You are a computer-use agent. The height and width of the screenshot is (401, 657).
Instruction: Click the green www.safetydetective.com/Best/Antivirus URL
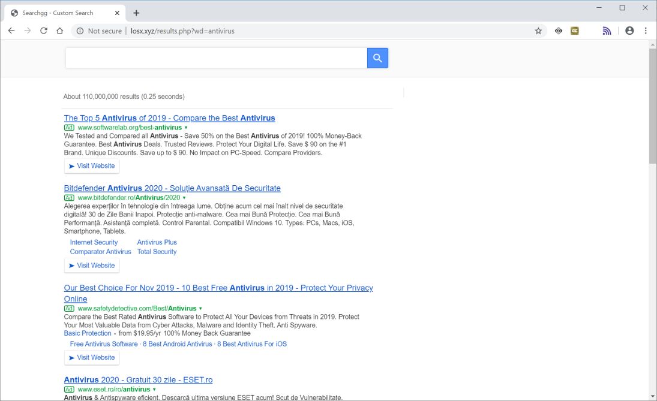tap(137, 309)
